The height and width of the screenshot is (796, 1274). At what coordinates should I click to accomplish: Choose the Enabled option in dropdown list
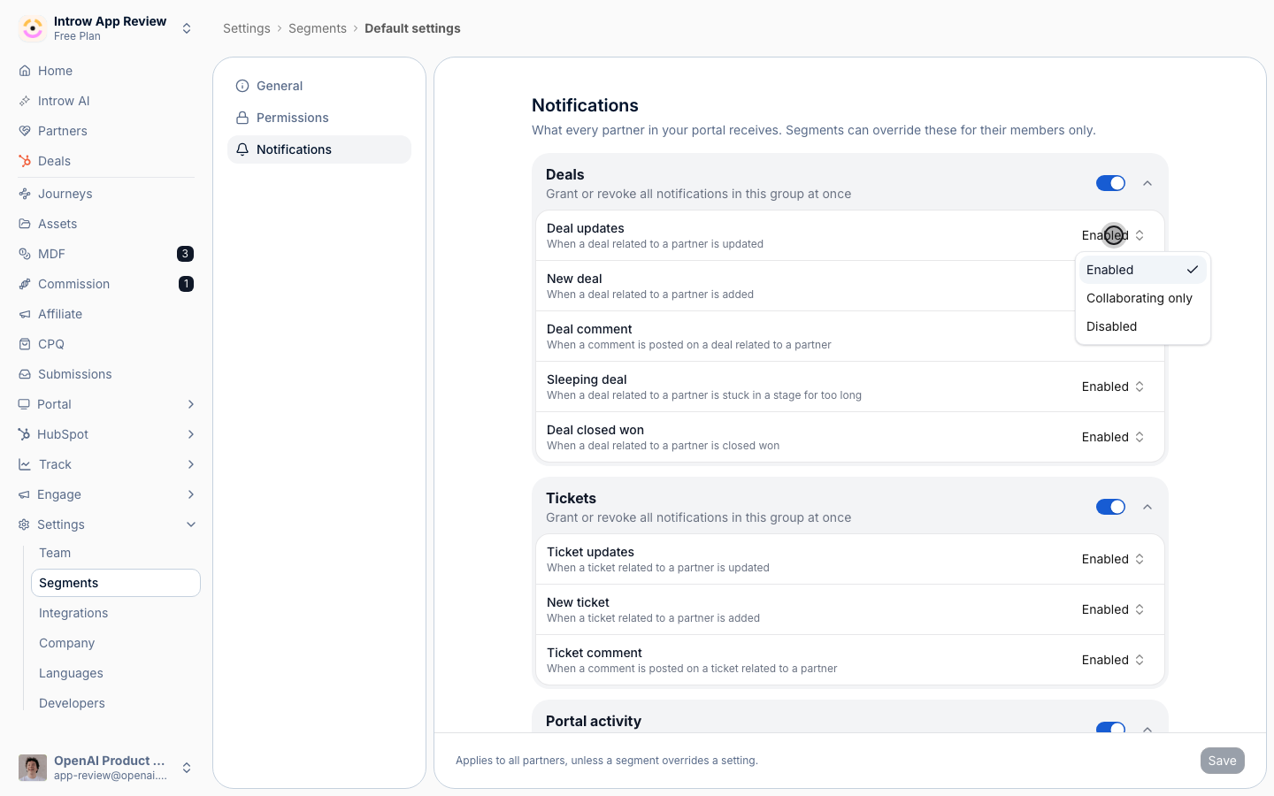pos(1143,270)
